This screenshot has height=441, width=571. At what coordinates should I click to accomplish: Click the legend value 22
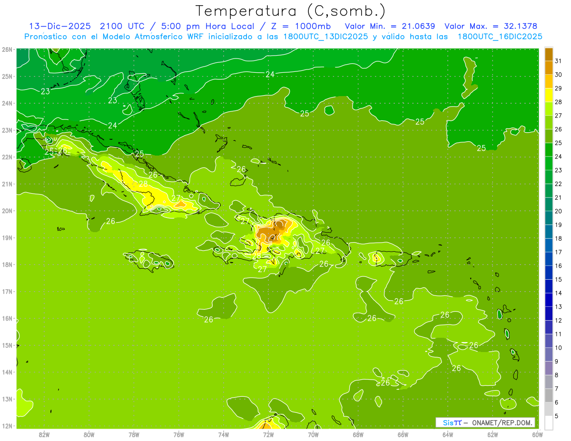click(x=558, y=184)
